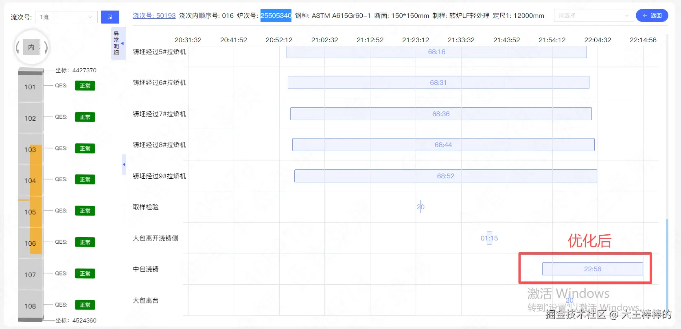The image size is (681, 329).
Task: Click the blue cursor icon button beside 流次号
Action: point(110,17)
